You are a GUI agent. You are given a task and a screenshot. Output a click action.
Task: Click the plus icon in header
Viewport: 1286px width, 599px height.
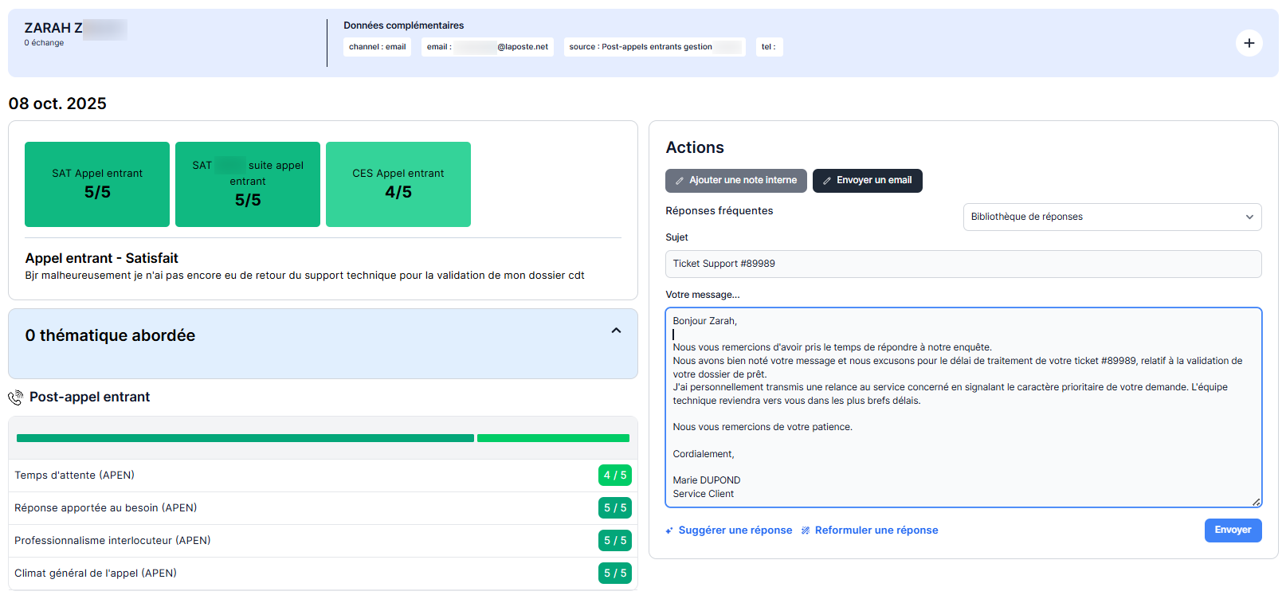1249,43
